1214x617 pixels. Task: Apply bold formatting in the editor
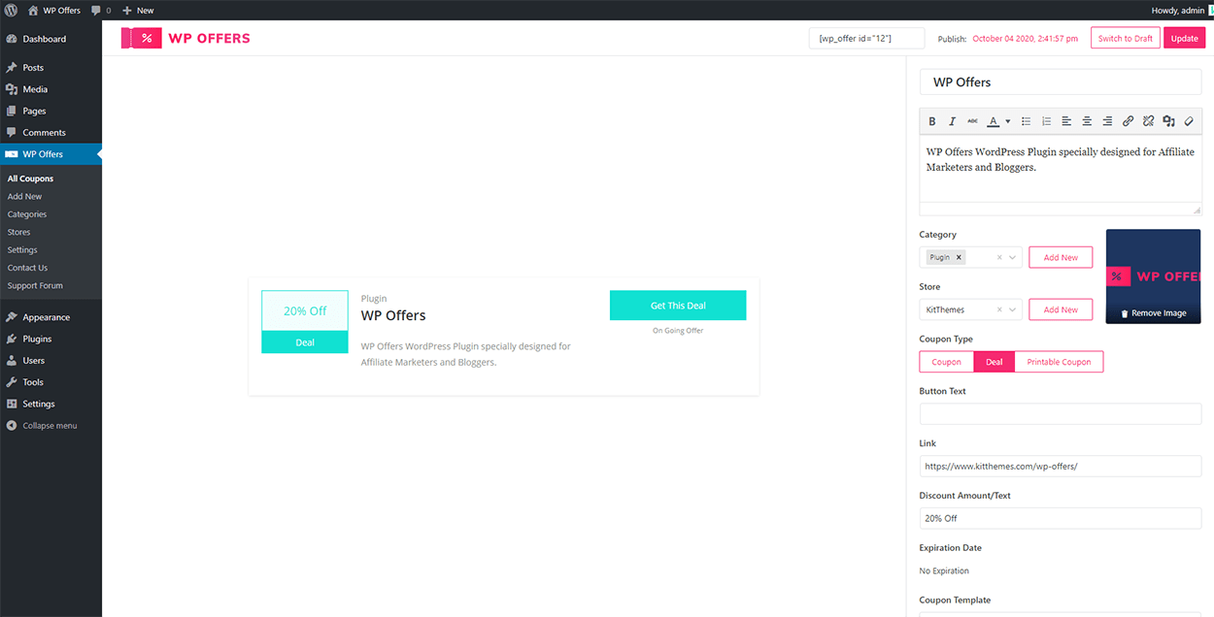pyautogui.click(x=932, y=121)
